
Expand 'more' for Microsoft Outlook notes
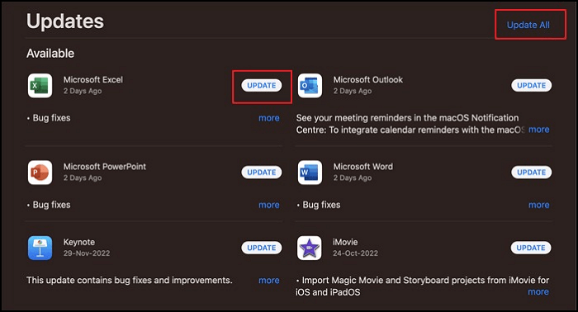(539, 130)
